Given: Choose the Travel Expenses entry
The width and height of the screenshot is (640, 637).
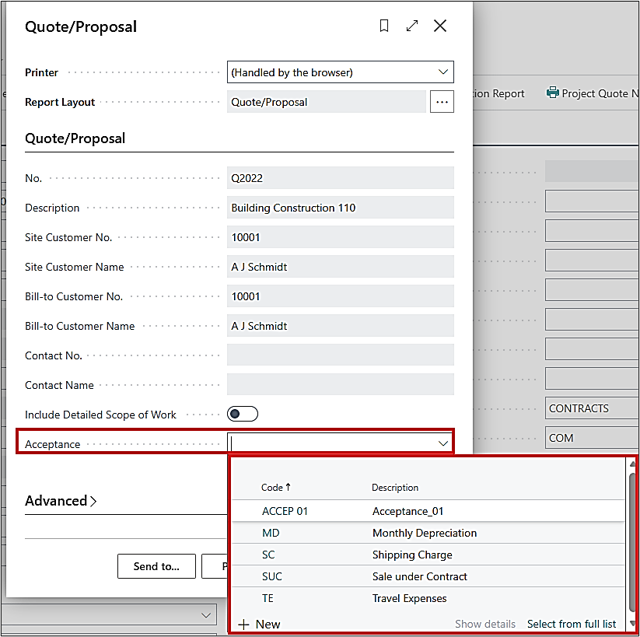Looking at the screenshot, I should coord(409,598).
